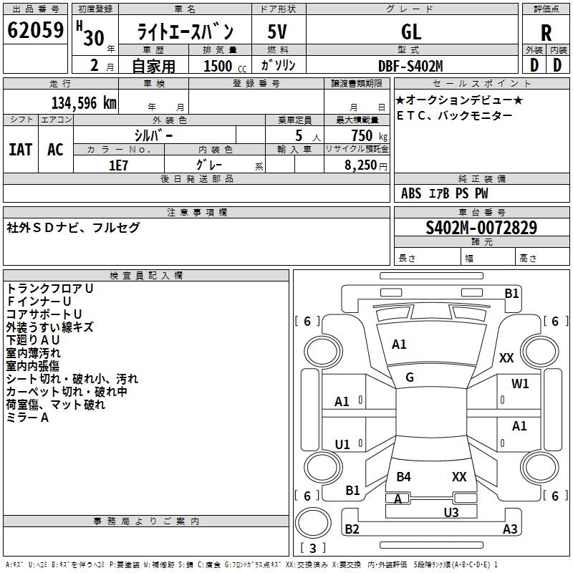Select the XX mark beside B4 on the rear gate
Viewport: 573px width, 573px height.
[459, 477]
